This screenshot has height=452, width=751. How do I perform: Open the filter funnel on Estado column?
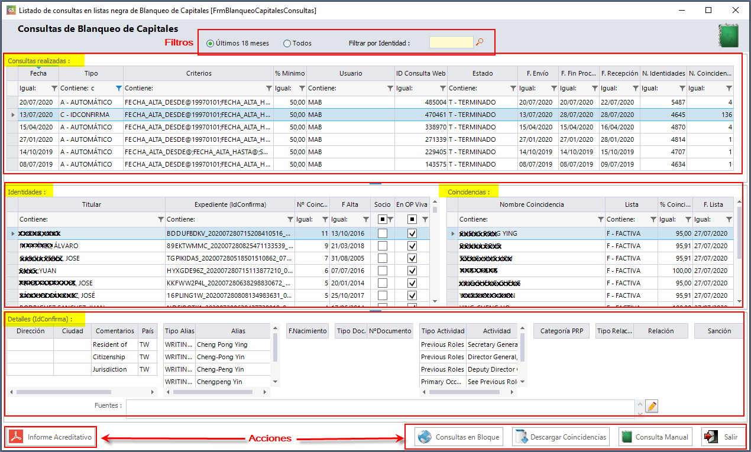pos(513,88)
